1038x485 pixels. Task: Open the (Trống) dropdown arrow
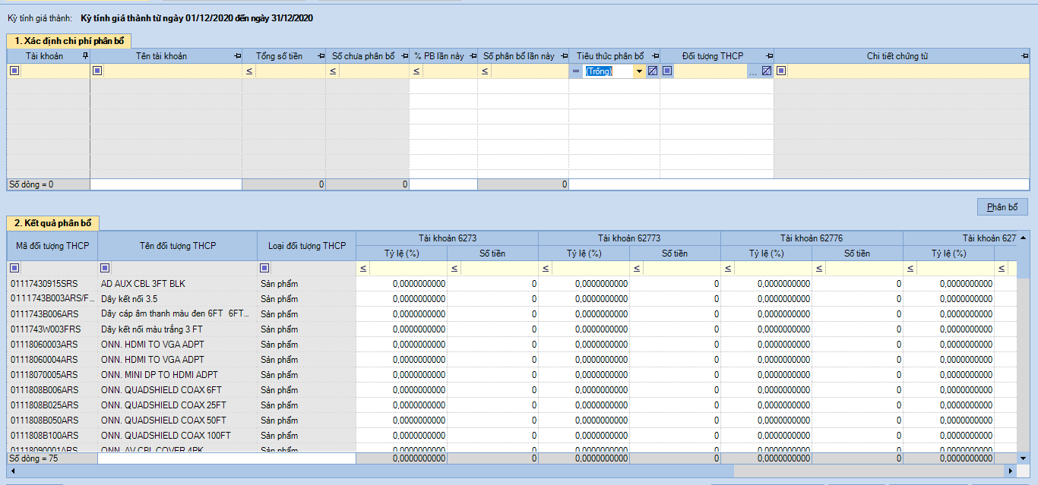click(639, 71)
